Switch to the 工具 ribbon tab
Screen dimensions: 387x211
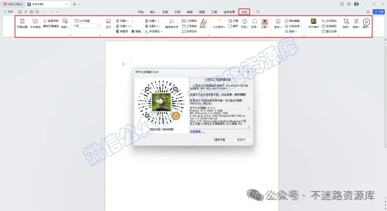[214, 12]
